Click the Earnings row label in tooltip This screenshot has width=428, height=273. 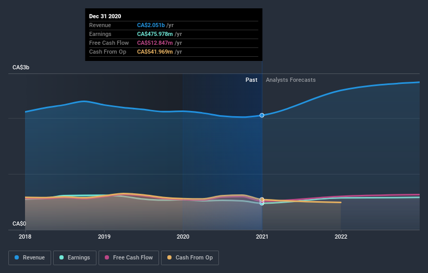100,34
